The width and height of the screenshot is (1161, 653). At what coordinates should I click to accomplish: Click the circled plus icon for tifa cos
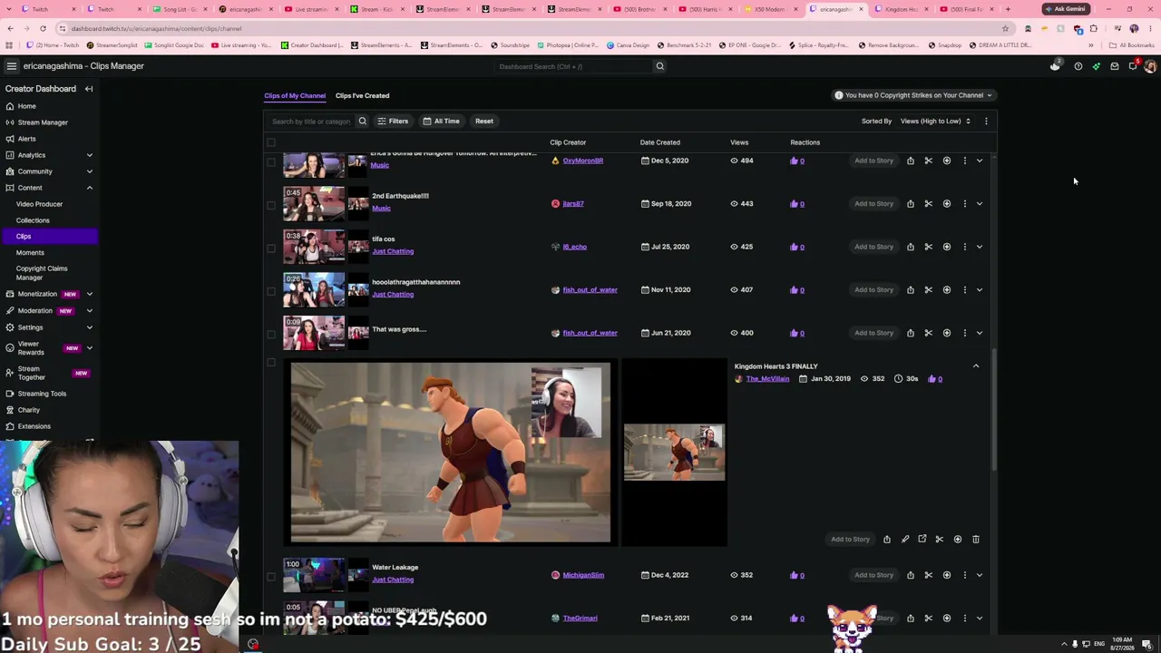(x=947, y=247)
